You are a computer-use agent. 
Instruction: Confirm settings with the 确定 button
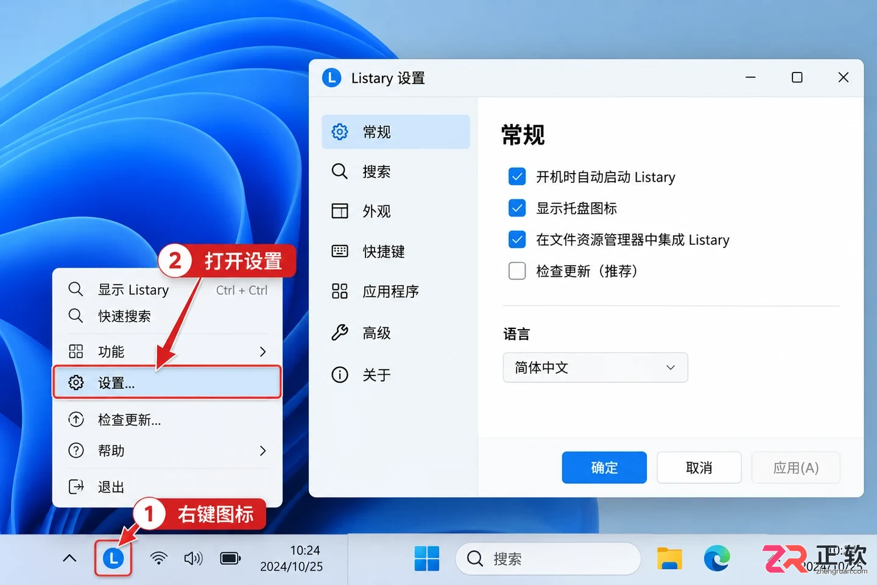604,467
